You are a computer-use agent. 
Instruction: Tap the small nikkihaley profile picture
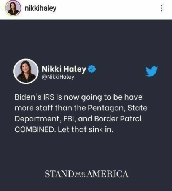(13, 8)
